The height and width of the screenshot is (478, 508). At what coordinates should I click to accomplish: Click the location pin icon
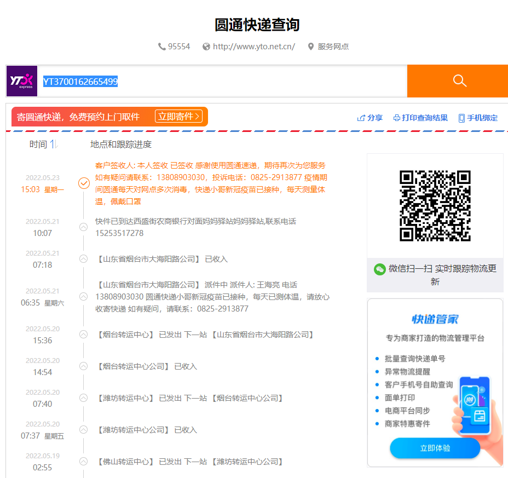(311, 47)
